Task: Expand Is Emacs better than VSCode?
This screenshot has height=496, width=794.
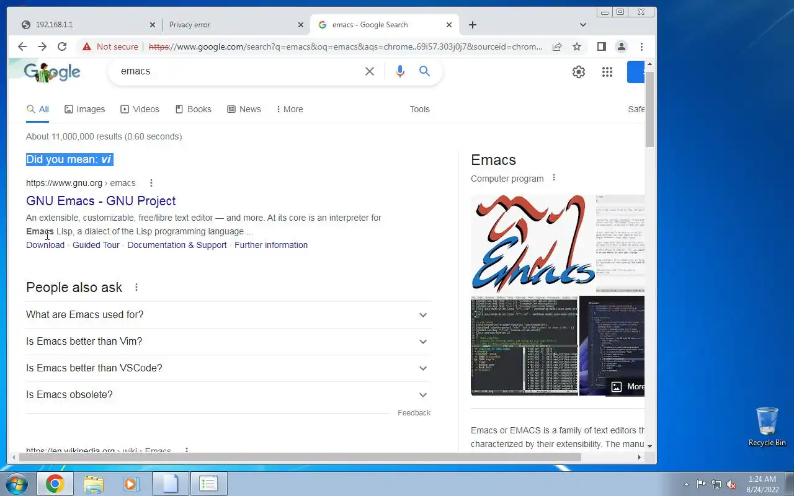Action: (x=228, y=368)
